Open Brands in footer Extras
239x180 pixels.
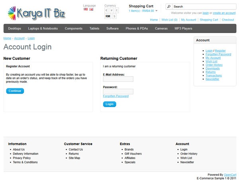(129, 149)
